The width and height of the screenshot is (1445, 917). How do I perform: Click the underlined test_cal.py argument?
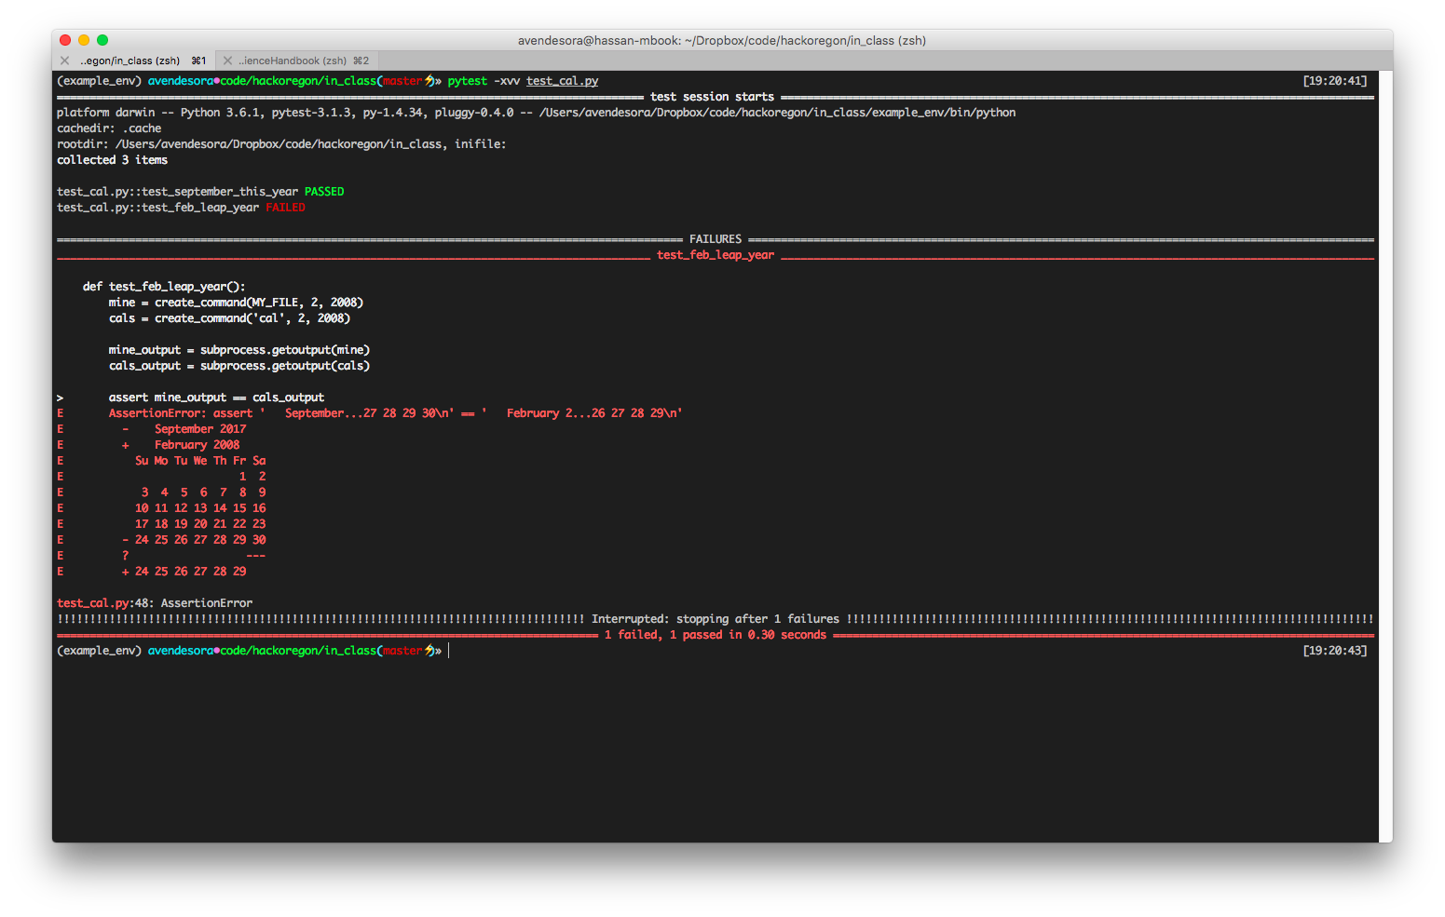[562, 81]
